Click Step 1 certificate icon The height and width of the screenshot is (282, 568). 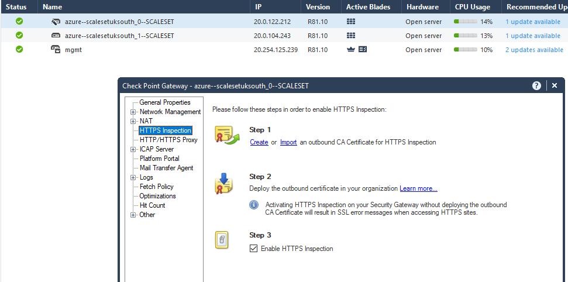pos(228,136)
